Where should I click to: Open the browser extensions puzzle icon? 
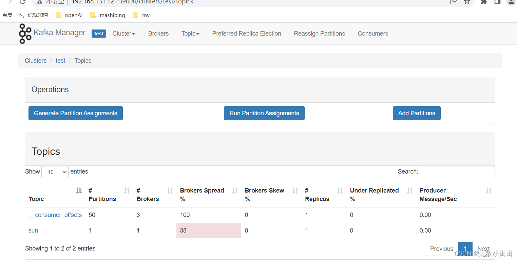[x=484, y=2]
